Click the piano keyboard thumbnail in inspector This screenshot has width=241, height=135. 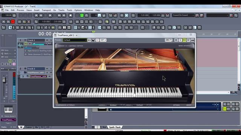click(x=8, y=109)
